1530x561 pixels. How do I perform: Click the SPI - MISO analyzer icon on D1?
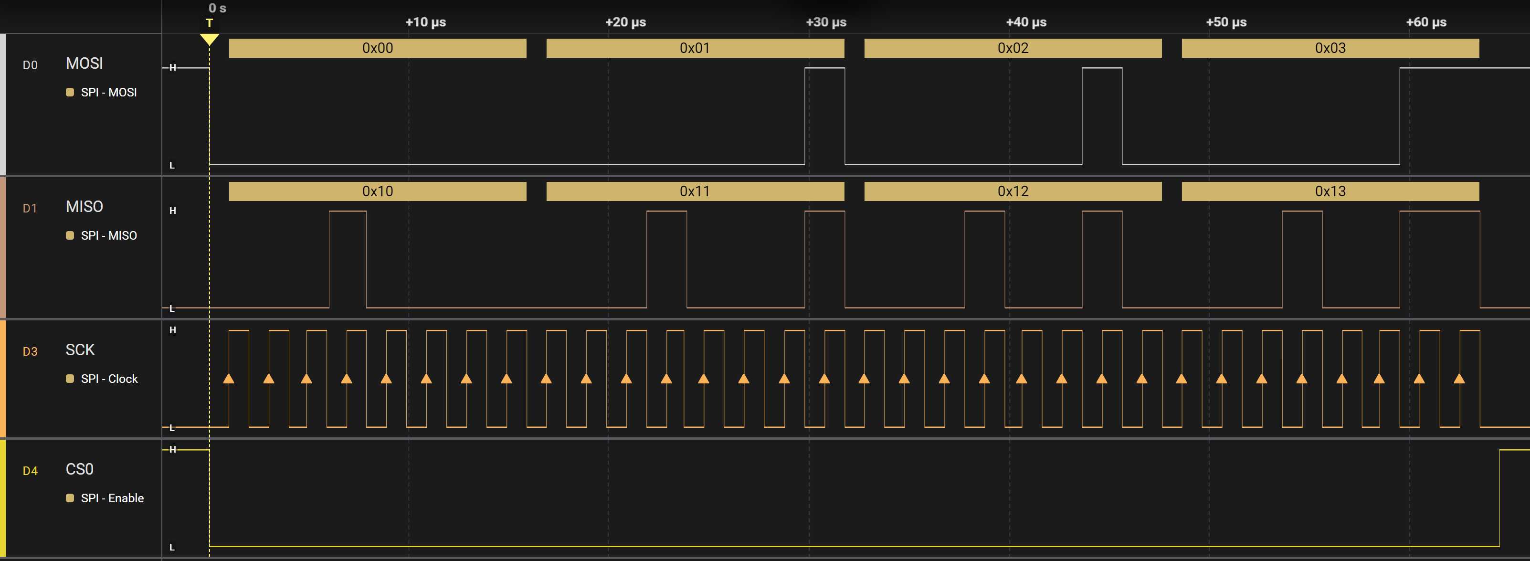[70, 235]
